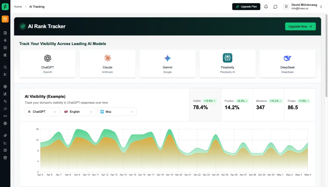Select the sparkles AI icon in the sidebar

pos(5,135)
